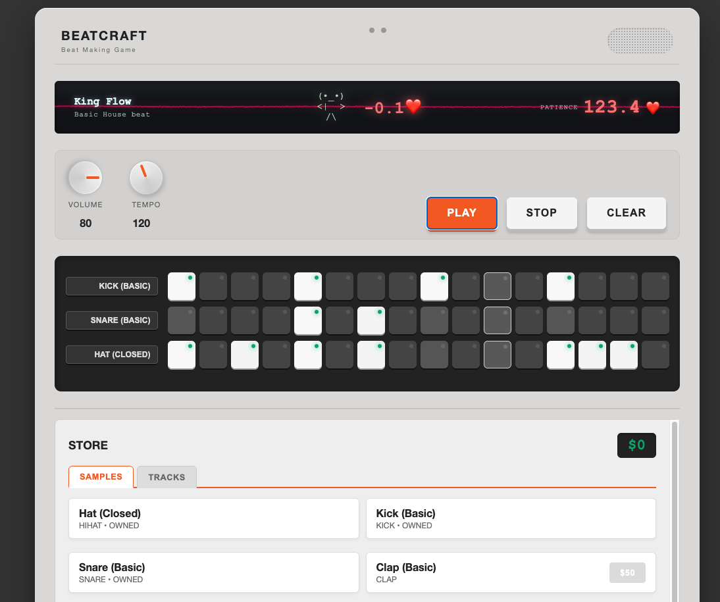Screen dimensions: 720x602
Task: Enable the second step in the Snare row
Action: click(213, 320)
